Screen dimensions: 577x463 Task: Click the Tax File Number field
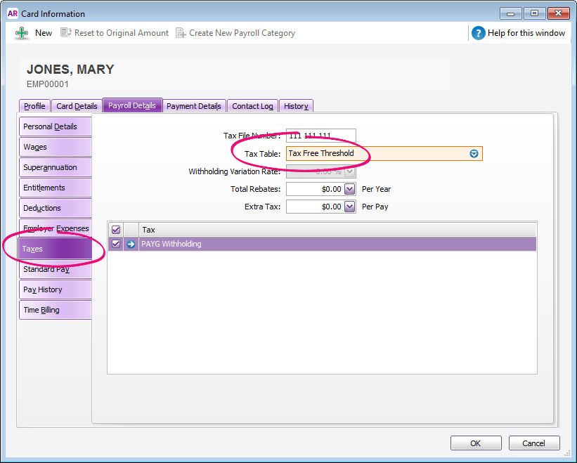pos(320,136)
